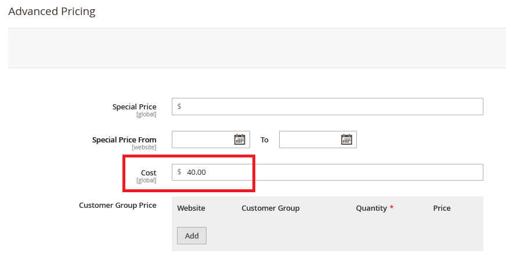Click the Customer Group column header
This screenshot has width=506, height=264.
point(270,208)
